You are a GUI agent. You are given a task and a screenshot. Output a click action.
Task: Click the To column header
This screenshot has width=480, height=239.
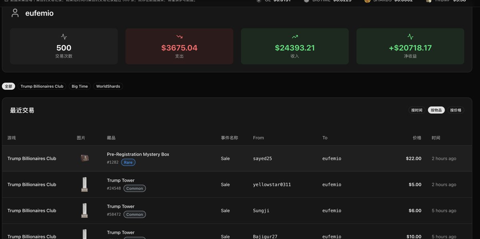point(325,138)
